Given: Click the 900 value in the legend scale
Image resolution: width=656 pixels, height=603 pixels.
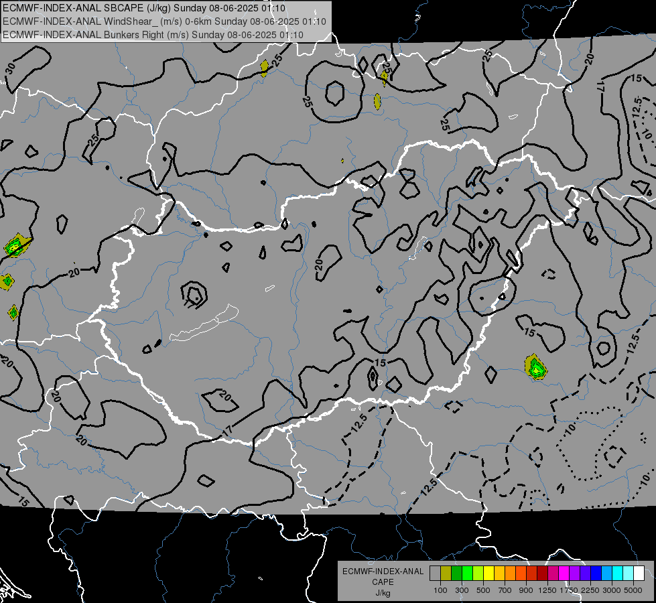Looking at the screenshot, I should pyautogui.click(x=526, y=590).
